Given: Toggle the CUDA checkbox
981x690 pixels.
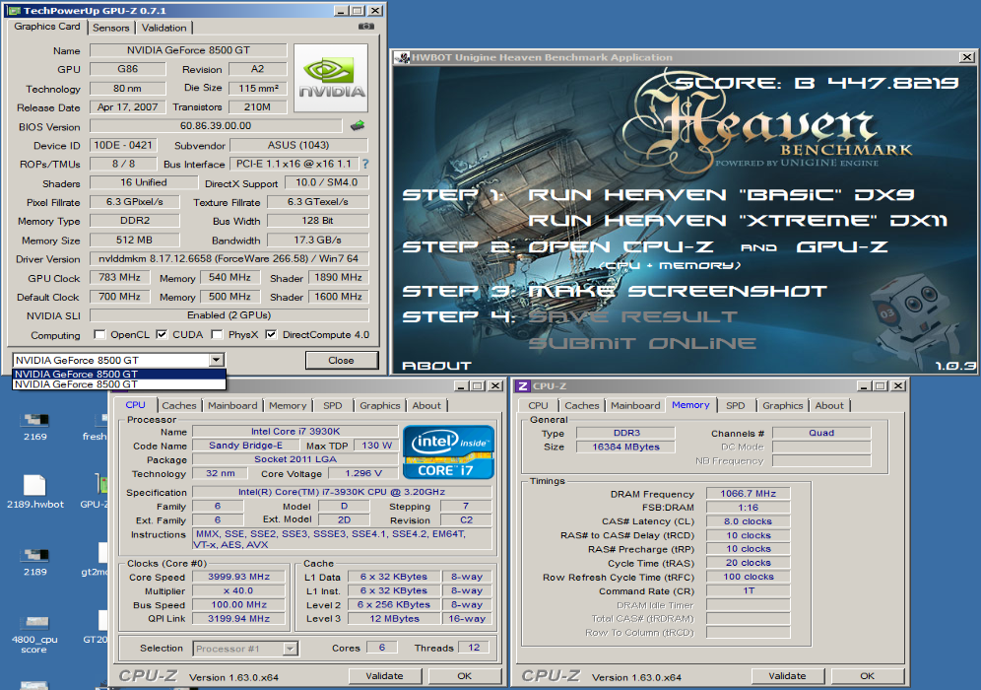Looking at the screenshot, I should 162,334.
